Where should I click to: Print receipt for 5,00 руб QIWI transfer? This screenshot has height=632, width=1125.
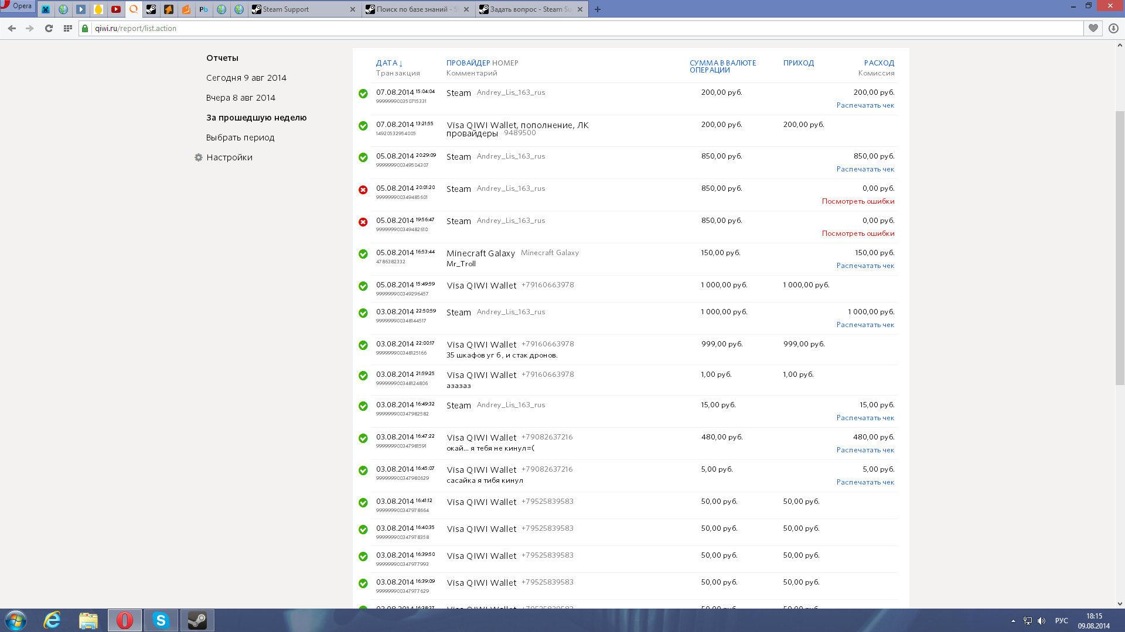(865, 482)
